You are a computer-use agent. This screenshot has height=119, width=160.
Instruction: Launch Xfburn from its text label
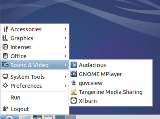coord(88,101)
